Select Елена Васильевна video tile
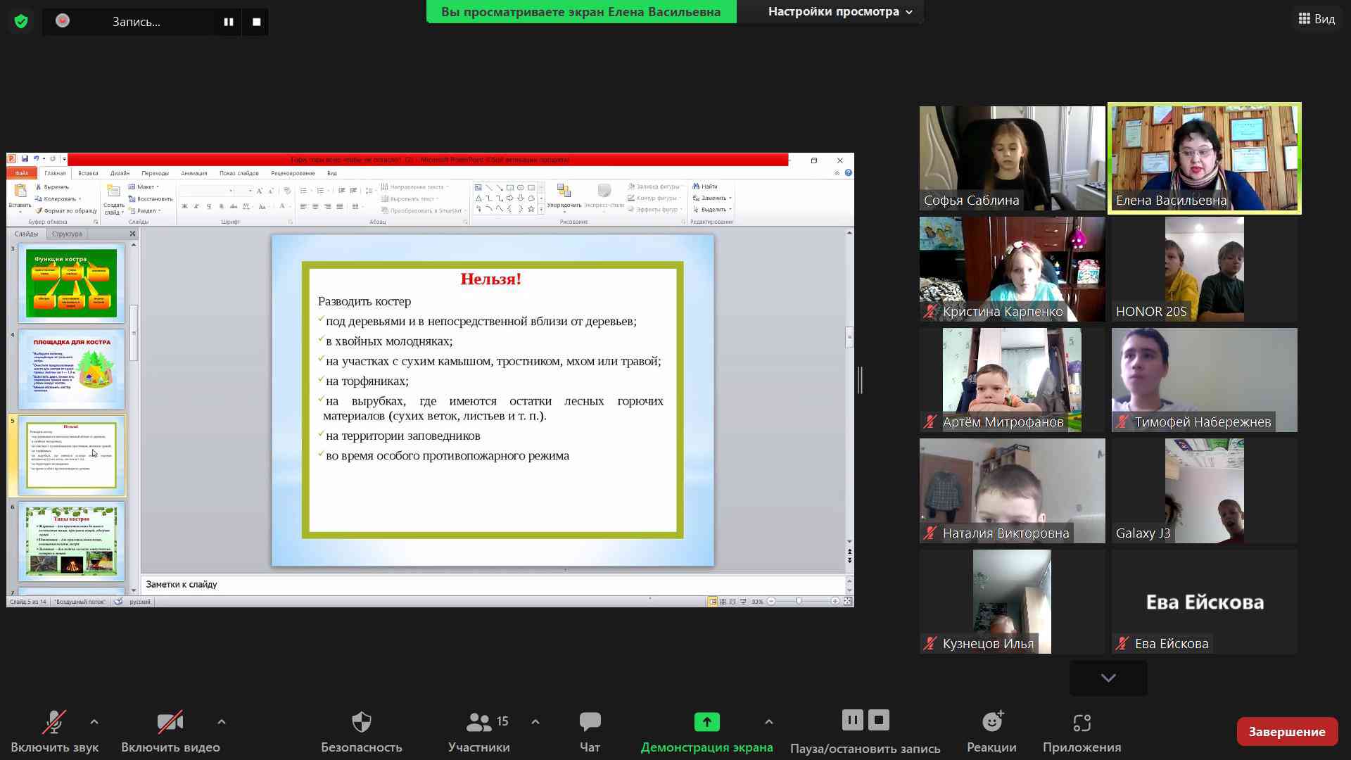 1204,158
